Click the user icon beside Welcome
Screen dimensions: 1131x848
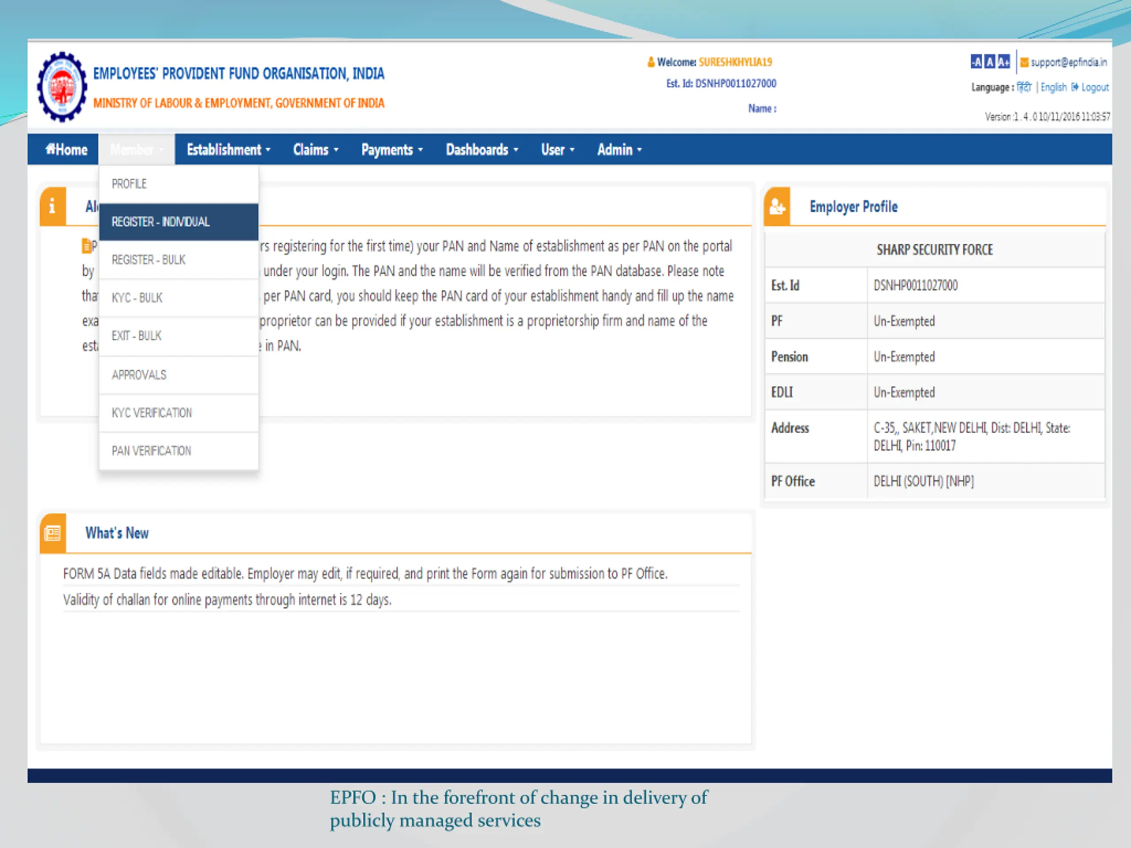pos(651,62)
